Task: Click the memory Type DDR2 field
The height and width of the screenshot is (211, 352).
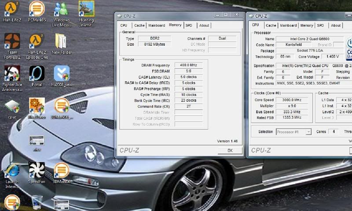Action: click(154, 38)
